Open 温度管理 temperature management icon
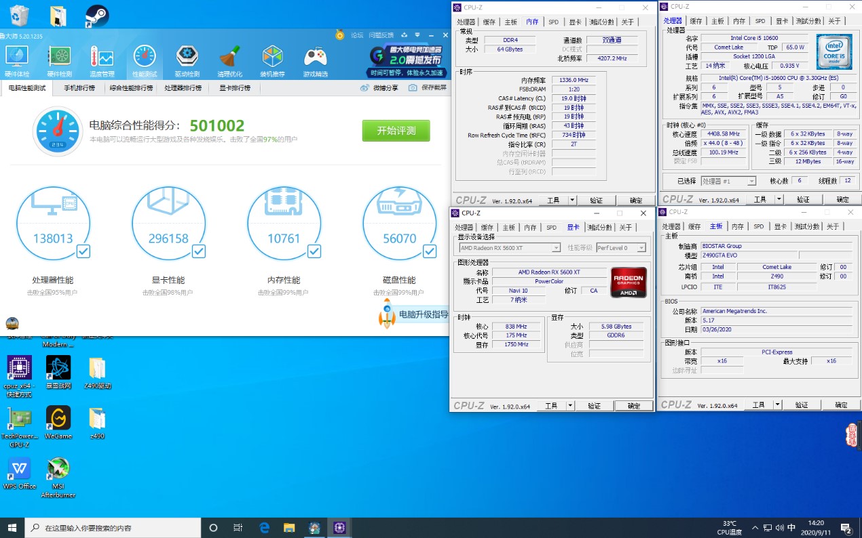The width and height of the screenshot is (862, 538). tap(102, 61)
